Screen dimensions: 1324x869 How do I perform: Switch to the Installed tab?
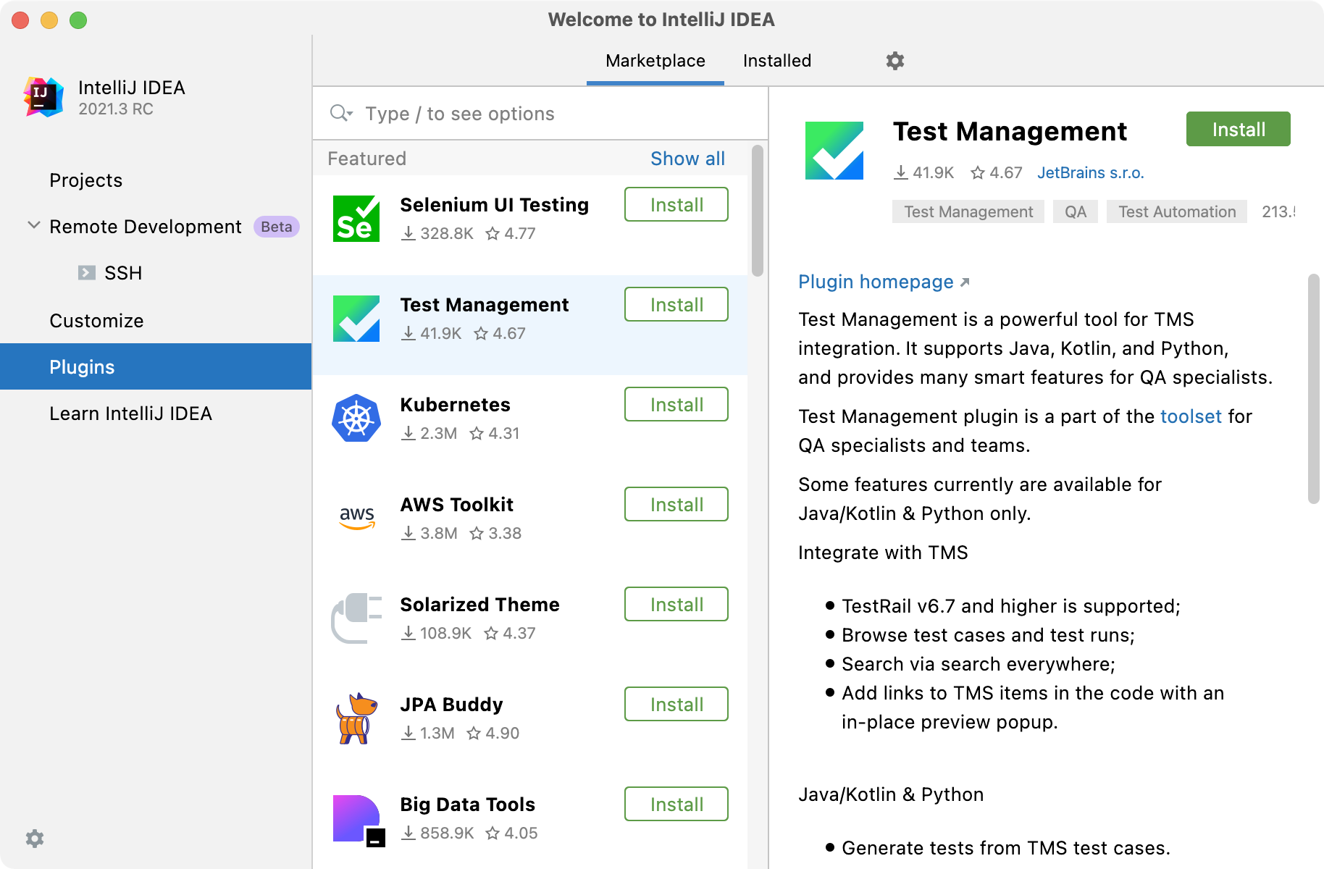pos(777,61)
